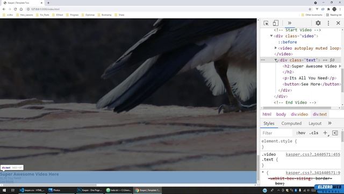Click the Start Video comment line
Image resolution: width=344 pixels, height=194 pixels.
[297, 30]
